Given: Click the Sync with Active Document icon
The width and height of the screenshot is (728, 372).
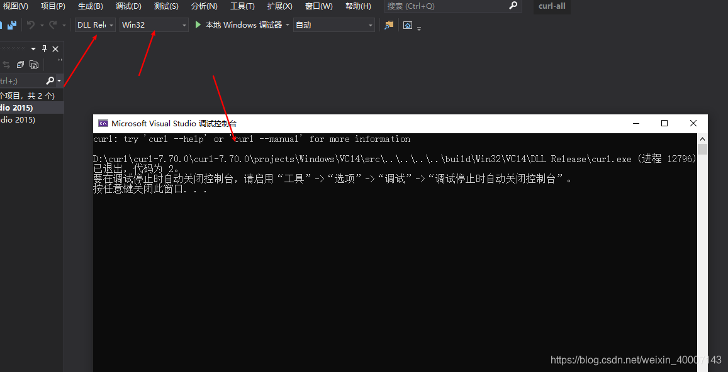Looking at the screenshot, I should coord(6,65).
